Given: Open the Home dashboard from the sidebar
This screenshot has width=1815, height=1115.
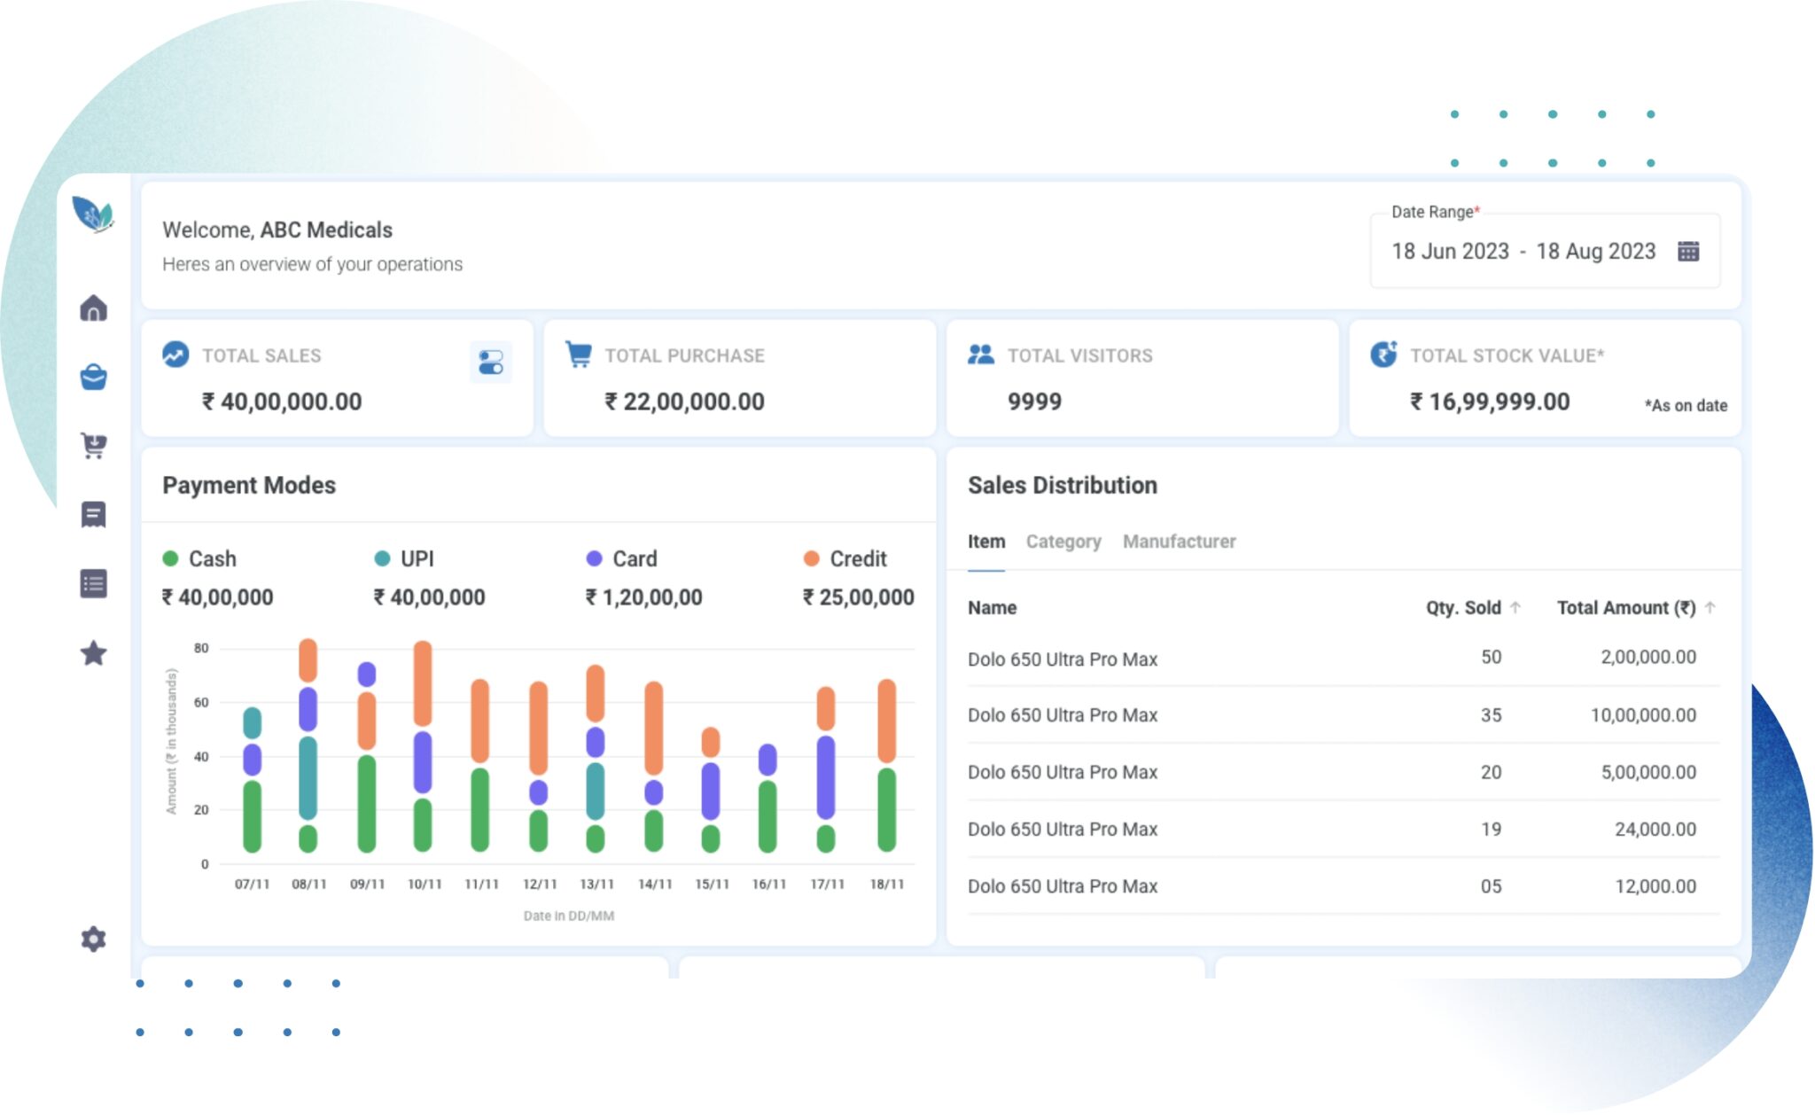Looking at the screenshot, I should 93,308.
